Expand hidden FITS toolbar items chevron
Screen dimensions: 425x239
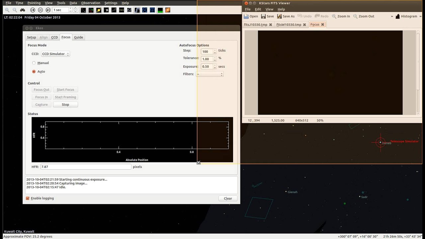[392, 16]
